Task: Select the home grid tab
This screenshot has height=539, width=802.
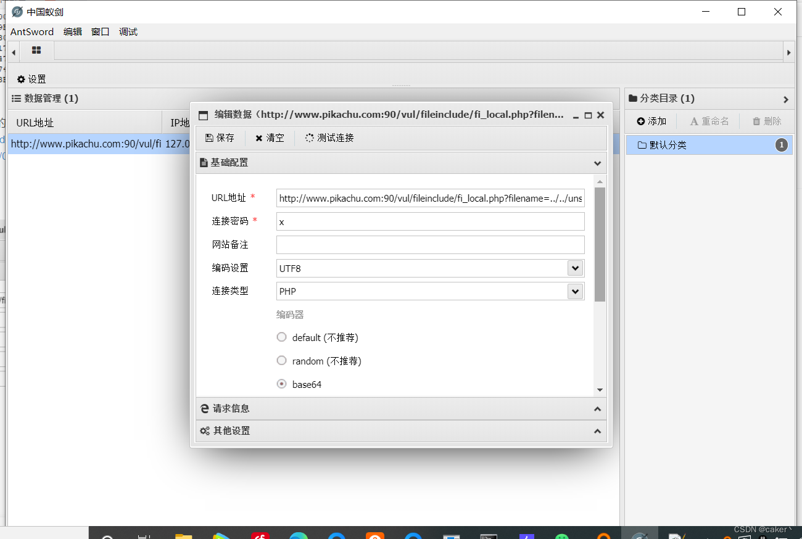Action: [36, 51]
